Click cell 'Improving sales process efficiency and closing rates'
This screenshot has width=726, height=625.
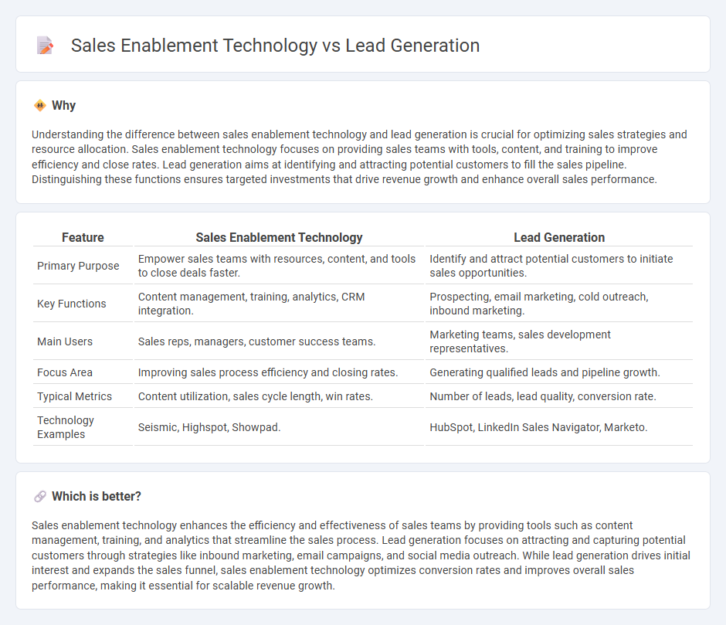coord(279,372)
